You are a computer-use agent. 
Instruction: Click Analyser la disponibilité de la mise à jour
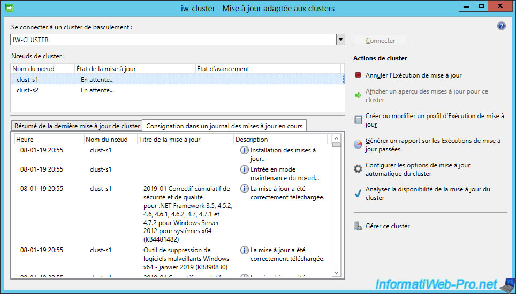click(x=427, y=193)
